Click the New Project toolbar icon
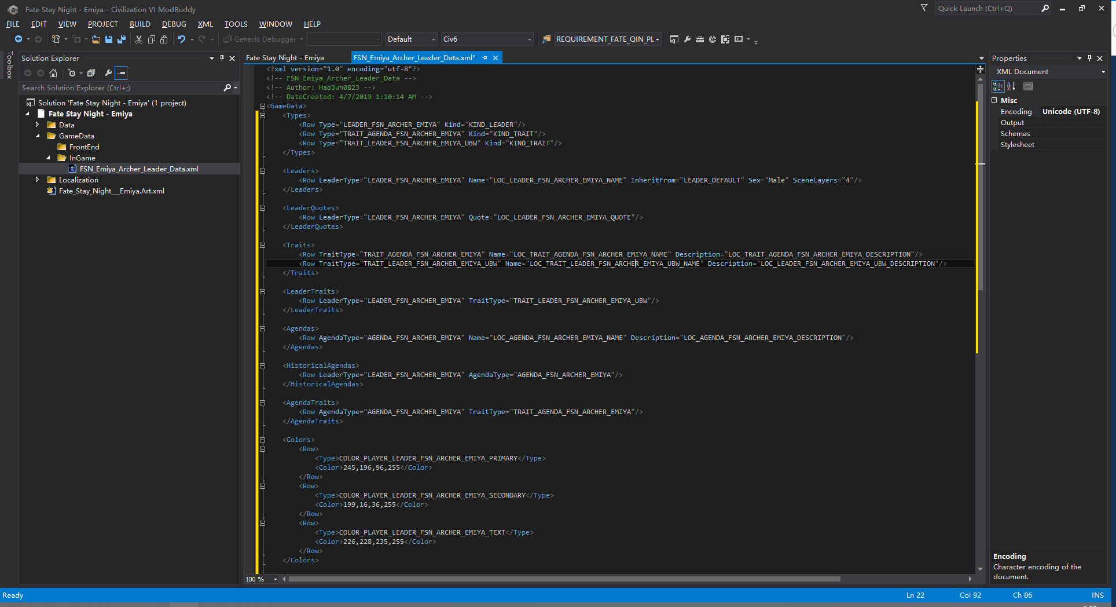The height and width of the screenshot is (607, 1116). point(56,39)
